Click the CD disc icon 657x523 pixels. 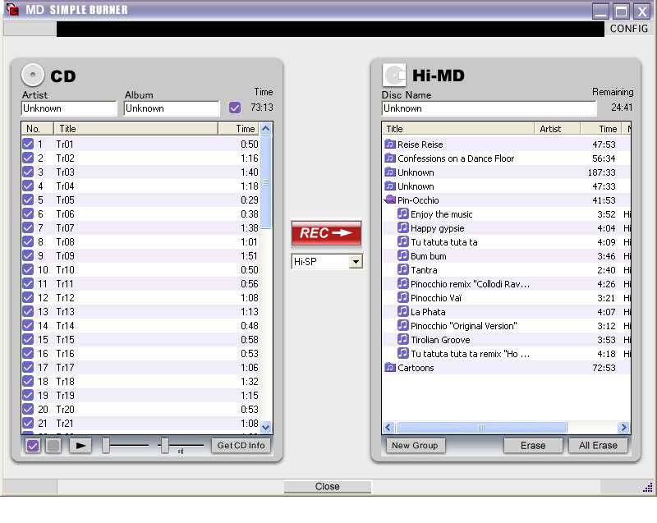[x=32, y=76]
